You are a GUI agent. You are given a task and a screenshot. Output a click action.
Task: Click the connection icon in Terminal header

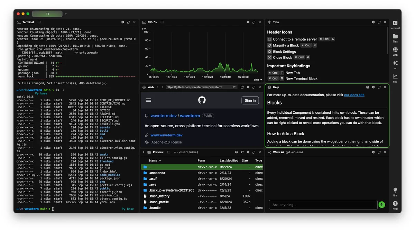(39, 22)
